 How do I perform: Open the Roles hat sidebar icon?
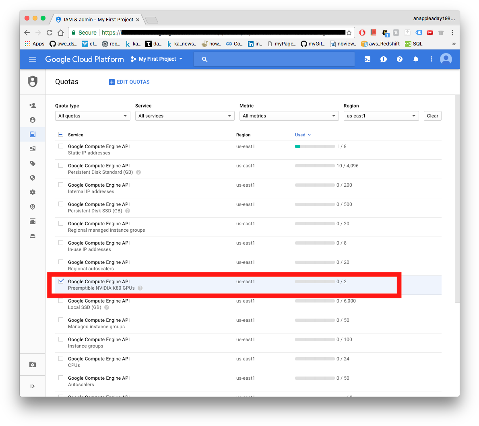click(x=33, y=236)
